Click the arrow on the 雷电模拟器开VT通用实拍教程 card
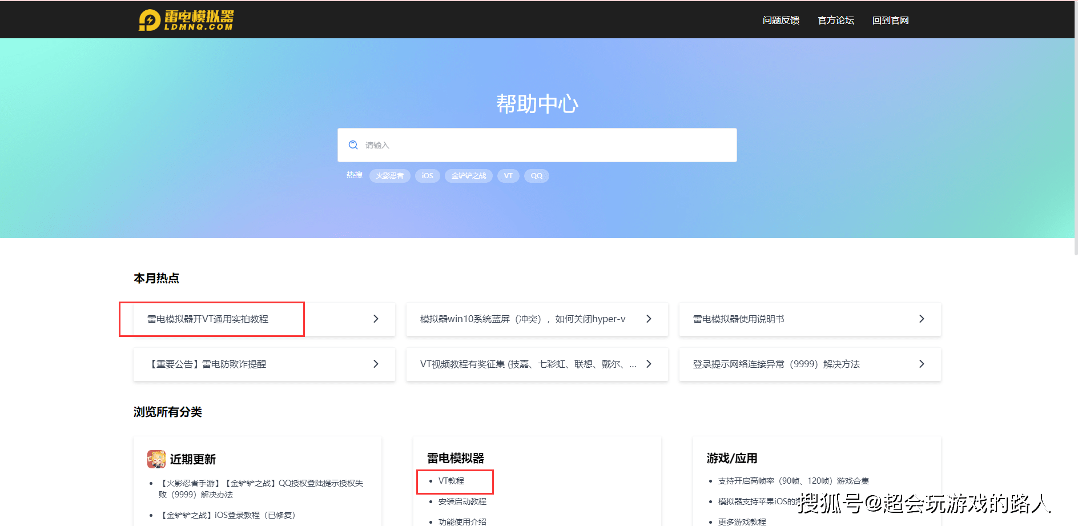This screenshot has width=1078, height=526. pos(376,319)
